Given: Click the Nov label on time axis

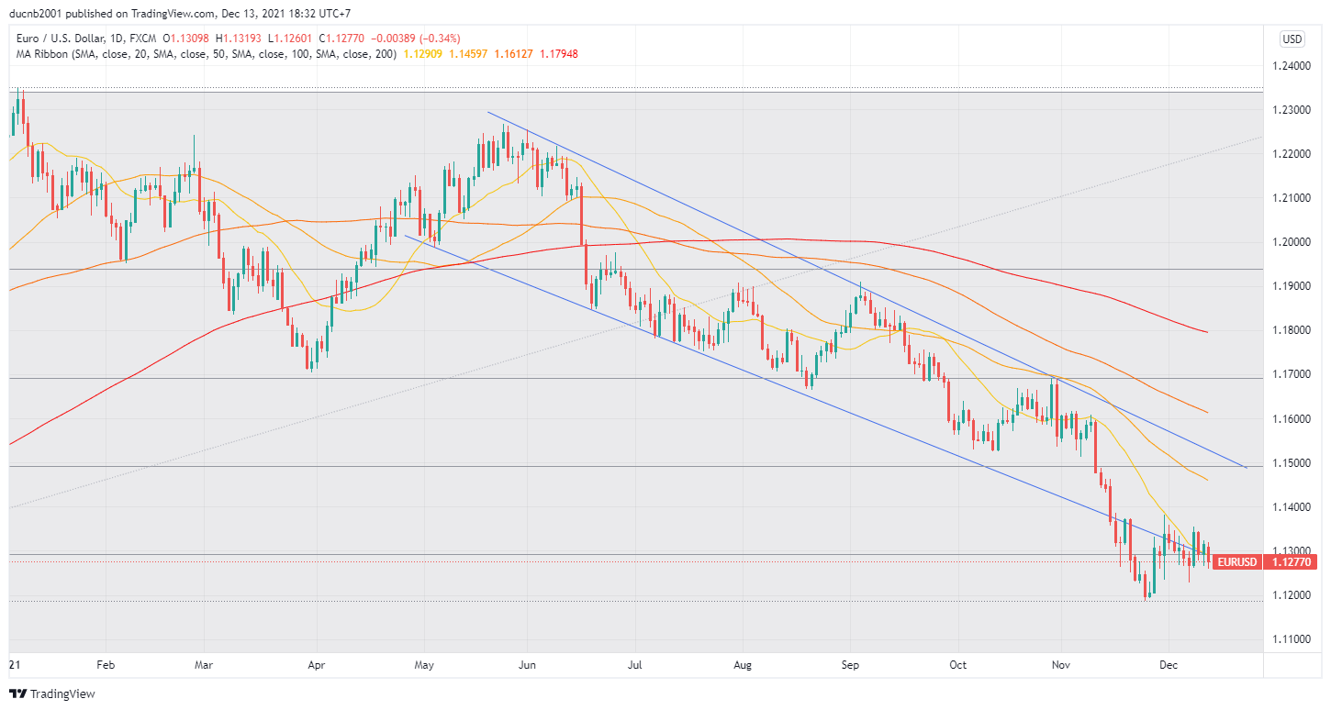Looking at the screenshot, I should pyautogui.click(x=1061, y=664).
